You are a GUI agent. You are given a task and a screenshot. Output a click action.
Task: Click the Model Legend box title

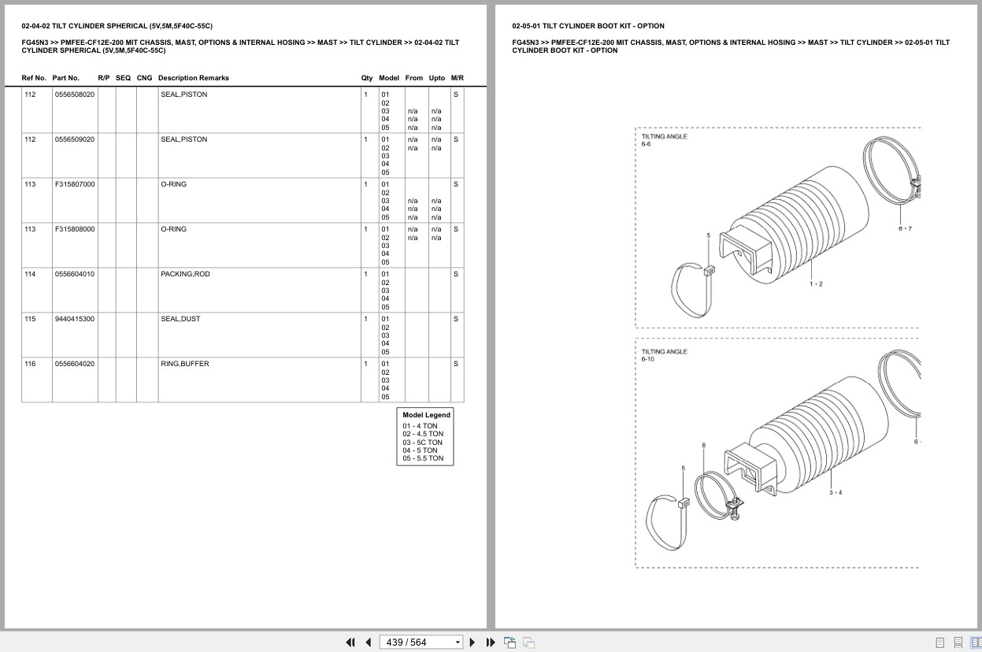[426, 415]
